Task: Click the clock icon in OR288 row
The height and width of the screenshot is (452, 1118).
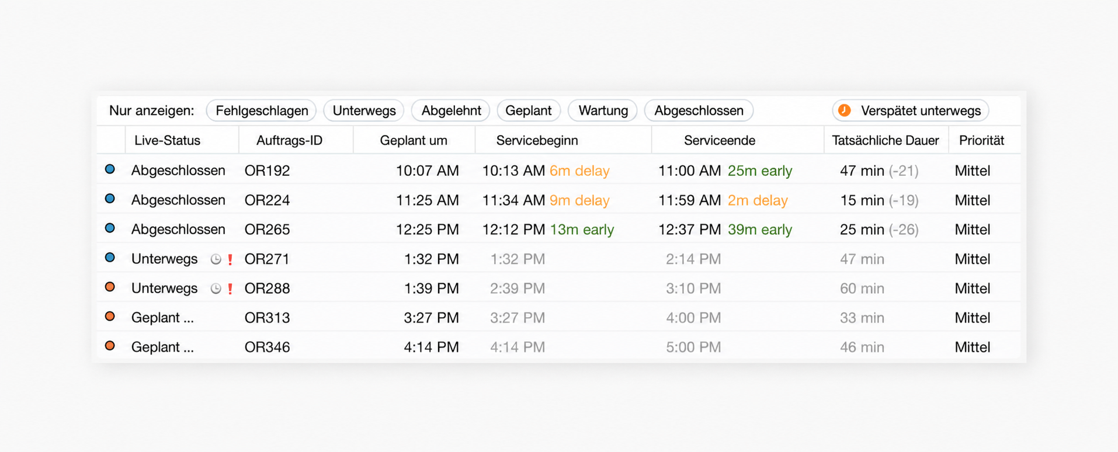Action: [216, 288]
